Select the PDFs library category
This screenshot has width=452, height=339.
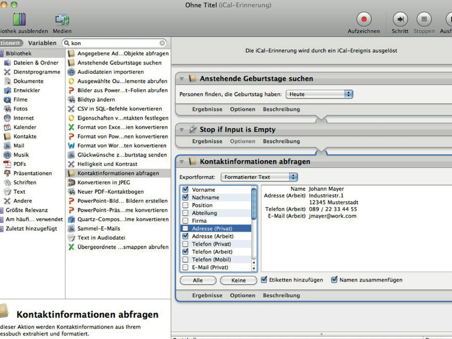(19, 164)
